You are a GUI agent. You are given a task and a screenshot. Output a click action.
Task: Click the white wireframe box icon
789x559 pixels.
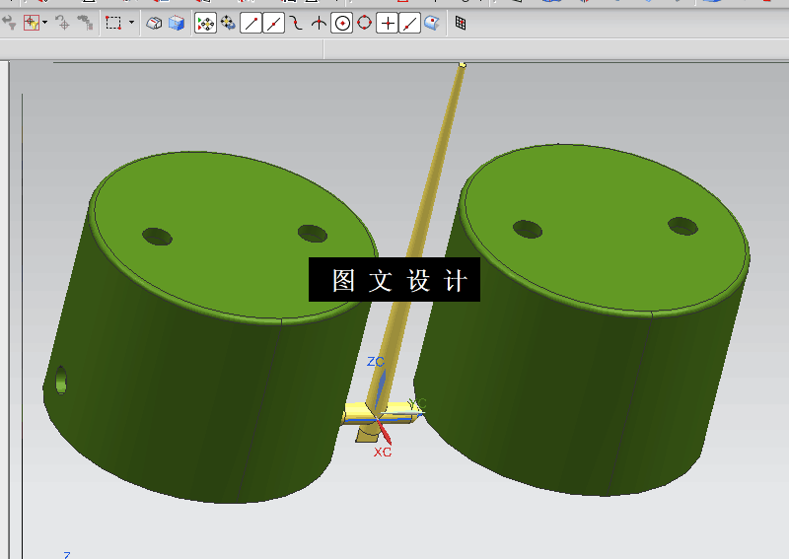pyautogui.click(x=154, y=23)
